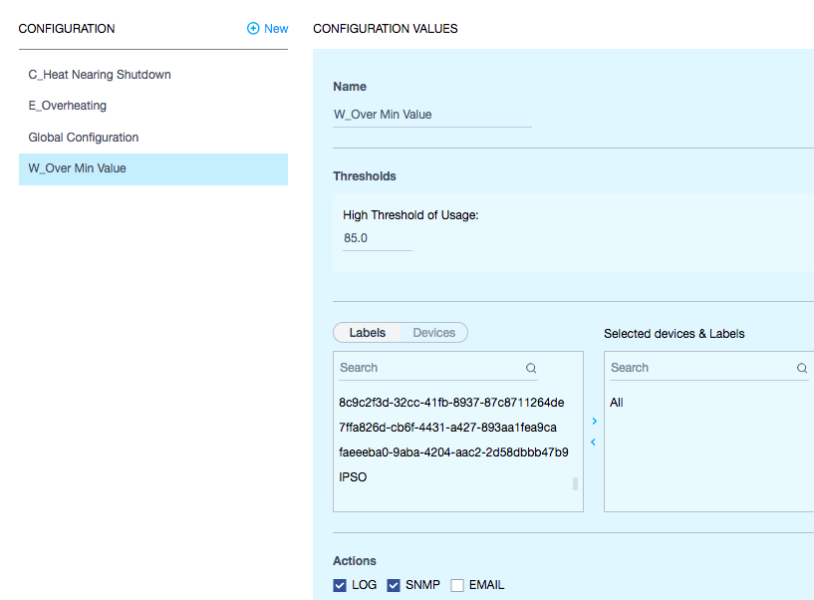814x600 pixels.
Task: Remove selection with the left arrow
Action: [x=593, y=443]
